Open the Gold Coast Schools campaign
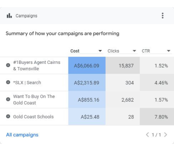The image size is (174, 151). (x=33, y=117)
